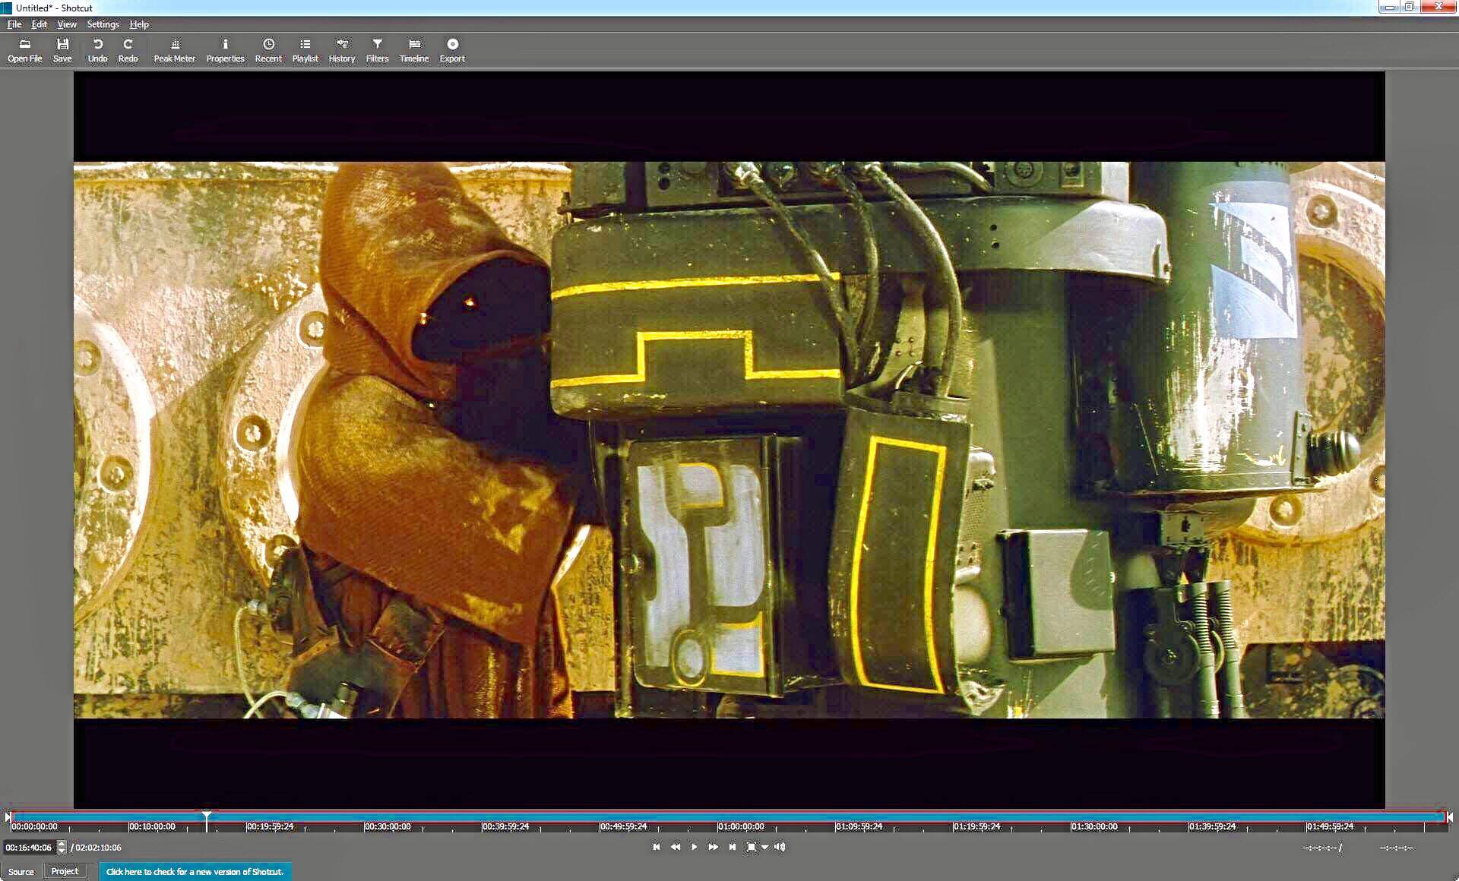Click the video preview frame

[729, 440]
